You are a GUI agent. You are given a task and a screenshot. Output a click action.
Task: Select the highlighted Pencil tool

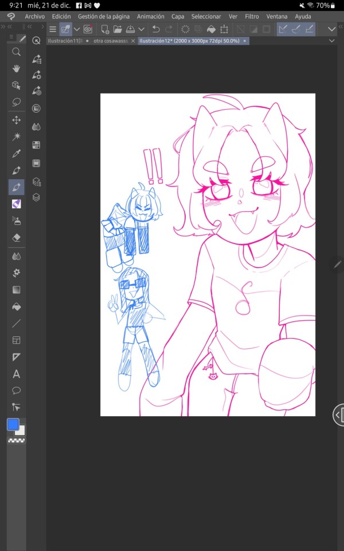pyautogui.click(x=16, y=187)
